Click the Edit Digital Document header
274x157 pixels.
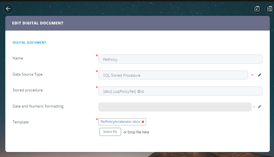[38, 23]
